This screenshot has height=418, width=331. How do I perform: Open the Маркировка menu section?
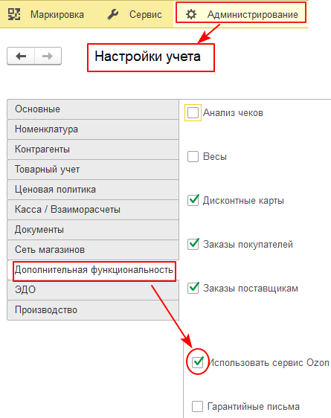57,14
